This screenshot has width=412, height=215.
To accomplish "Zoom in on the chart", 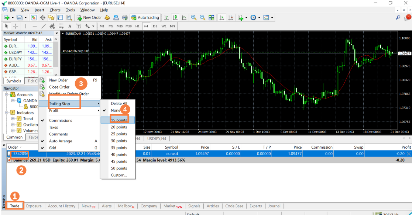I will pos(194,18).
